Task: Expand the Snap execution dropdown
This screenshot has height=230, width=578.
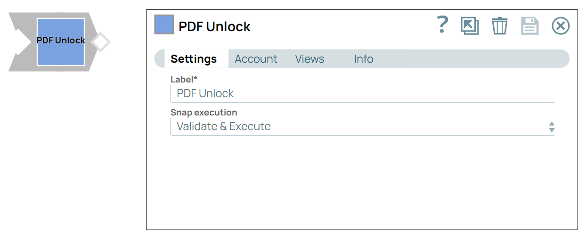Action: coord(358,126)
